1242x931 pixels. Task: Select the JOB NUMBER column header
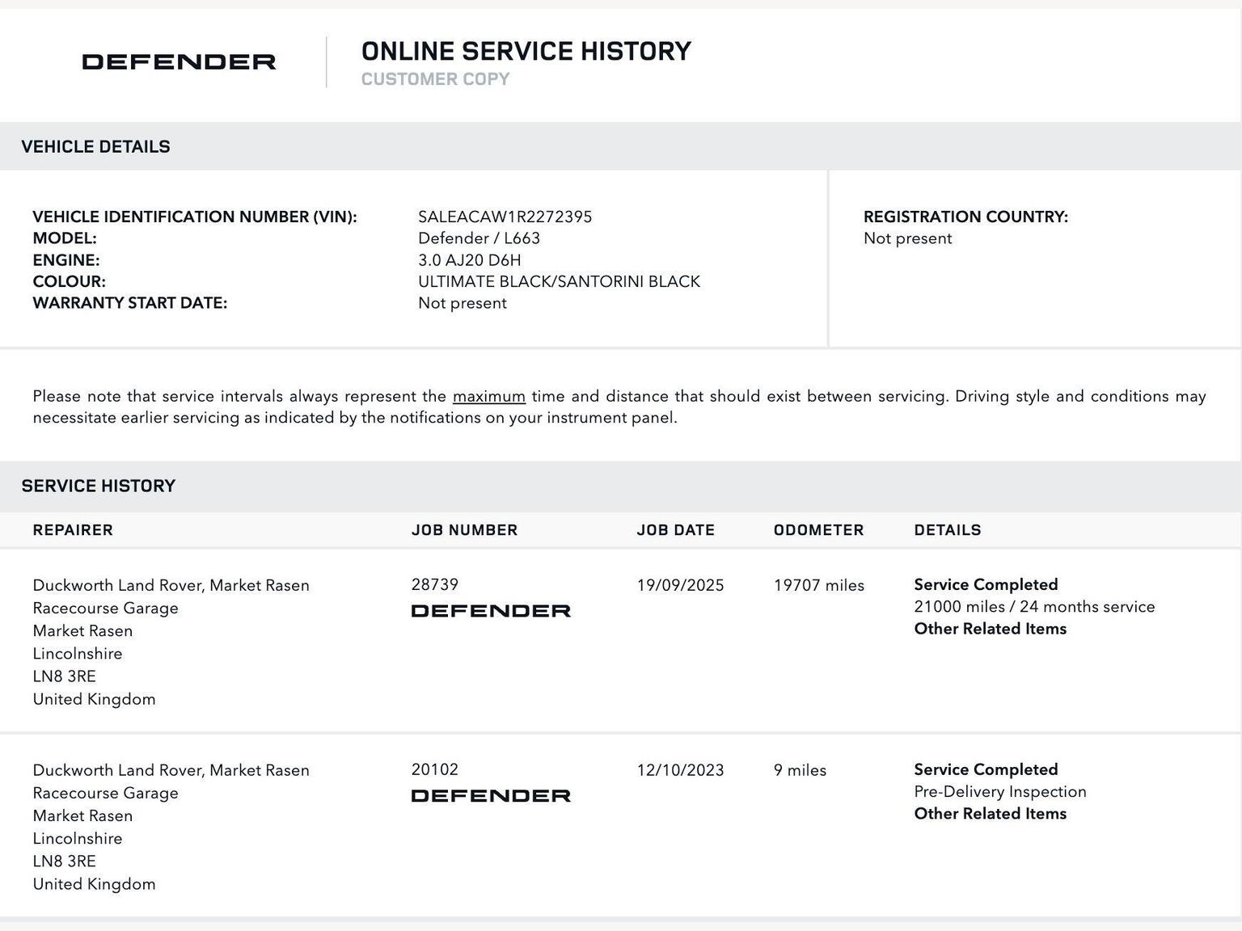[464, 530]
